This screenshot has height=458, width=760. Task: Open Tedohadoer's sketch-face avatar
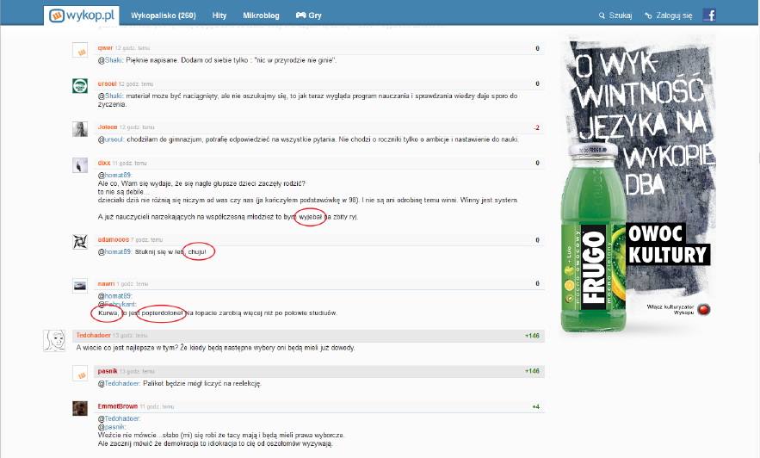click(55, 340)
